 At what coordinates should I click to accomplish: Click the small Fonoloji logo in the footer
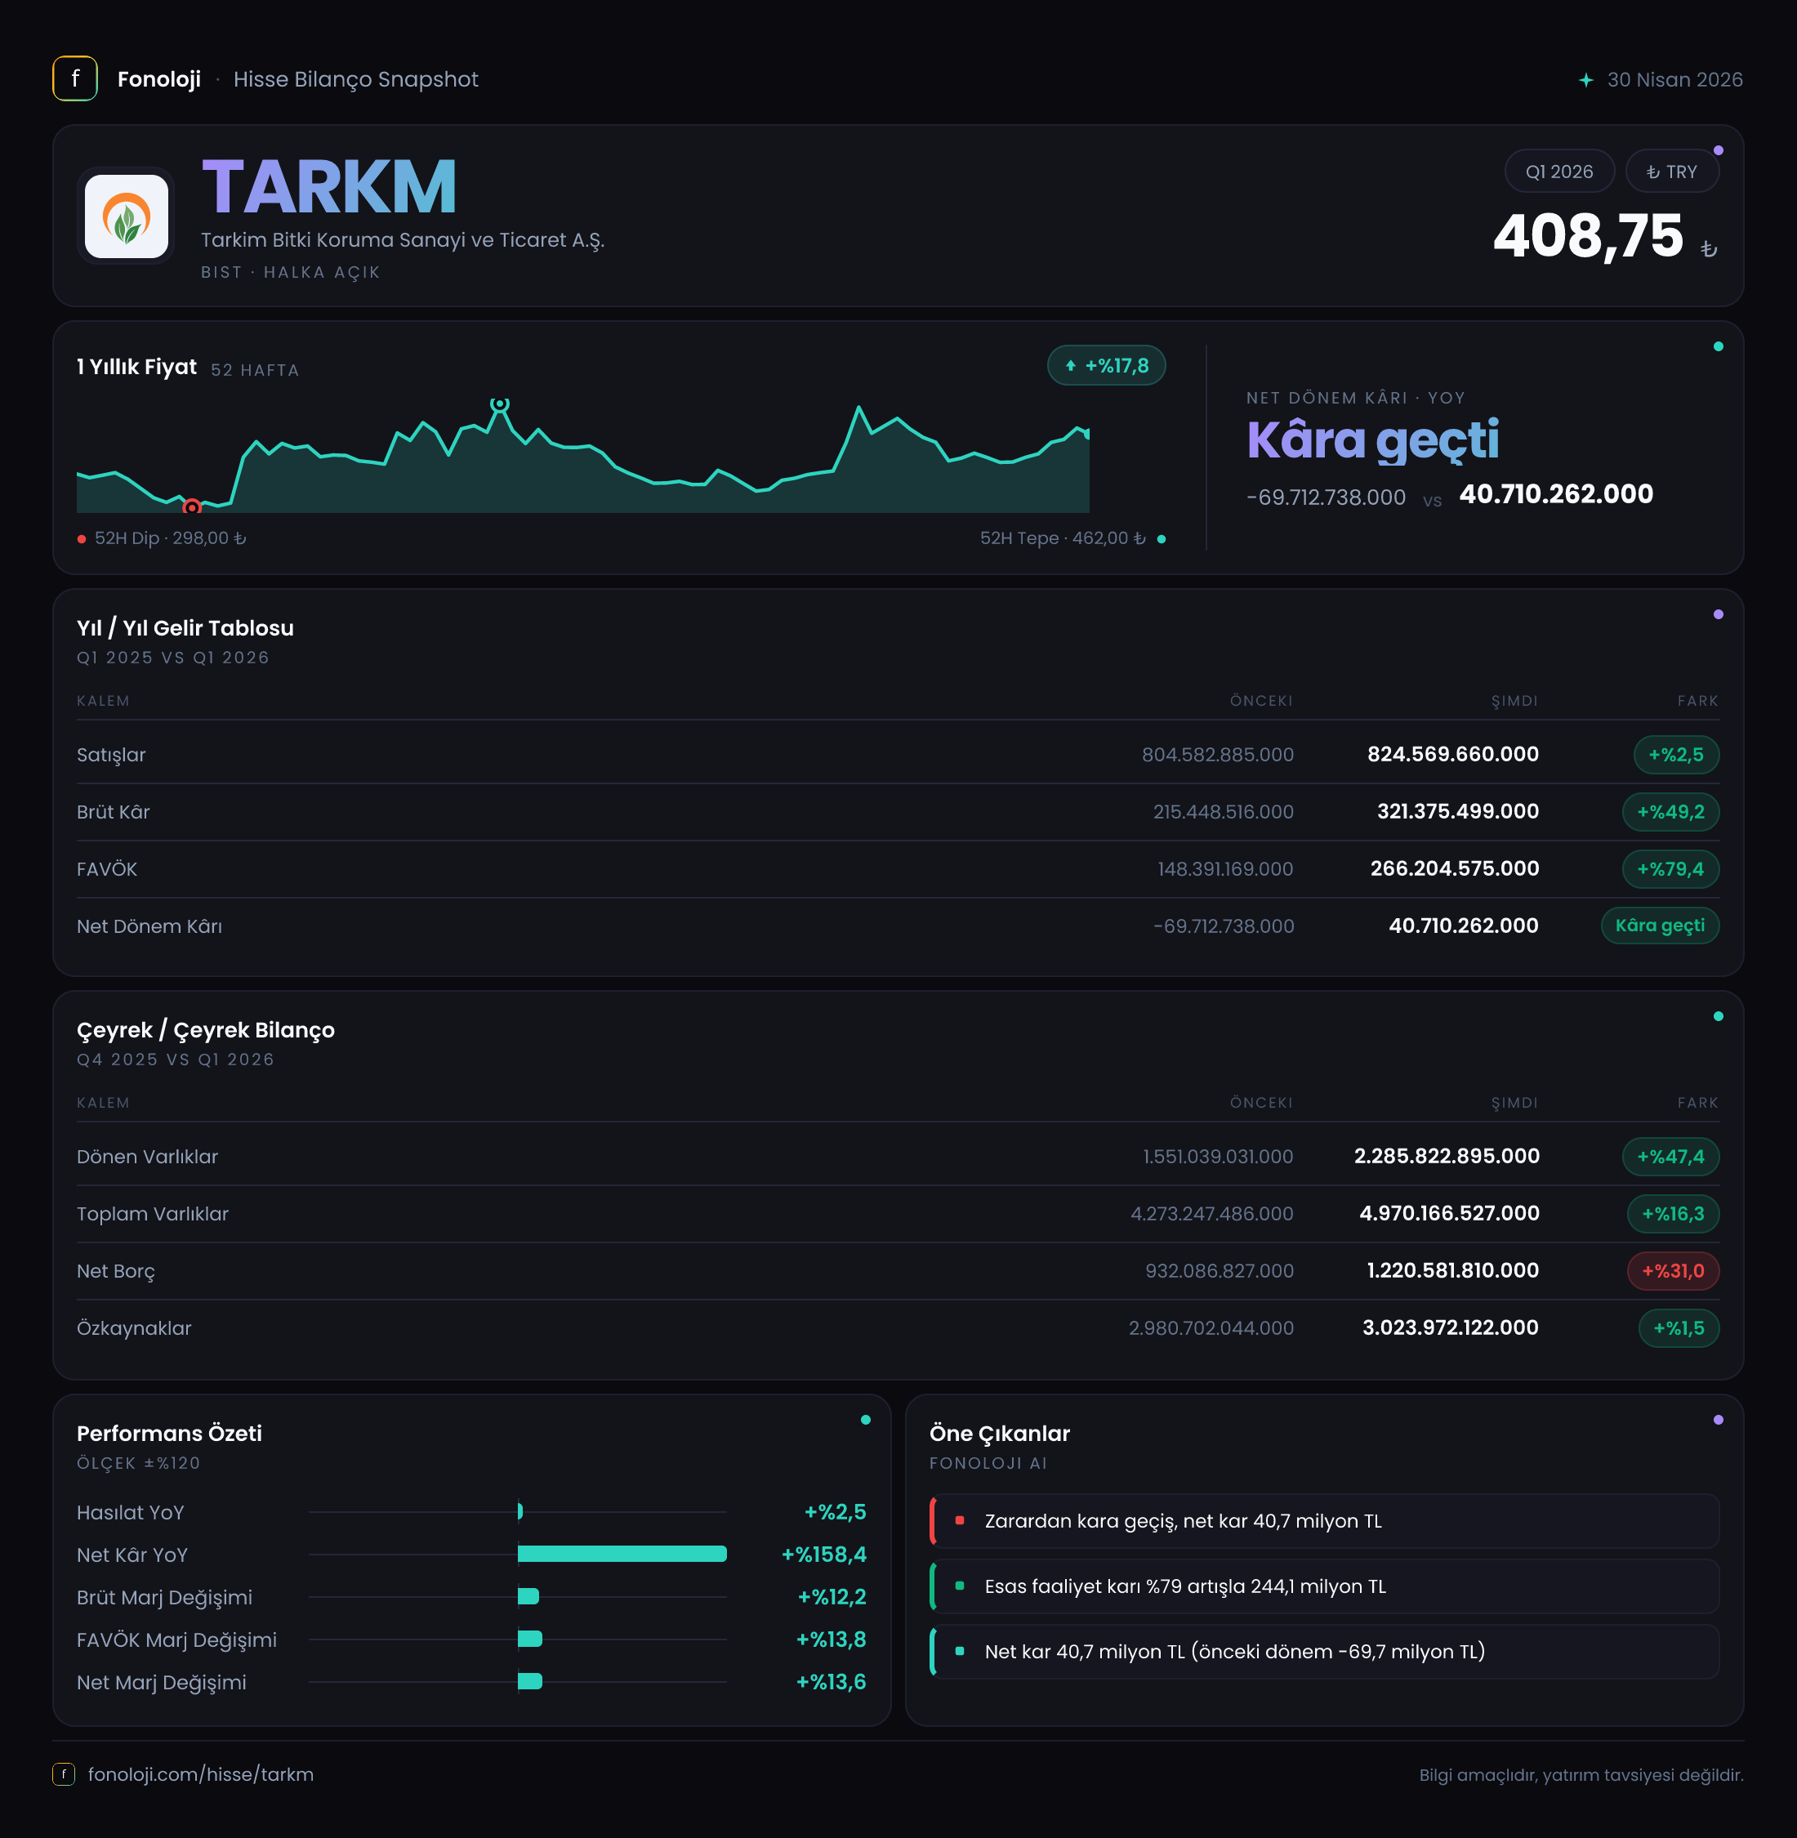(63, 1773)
